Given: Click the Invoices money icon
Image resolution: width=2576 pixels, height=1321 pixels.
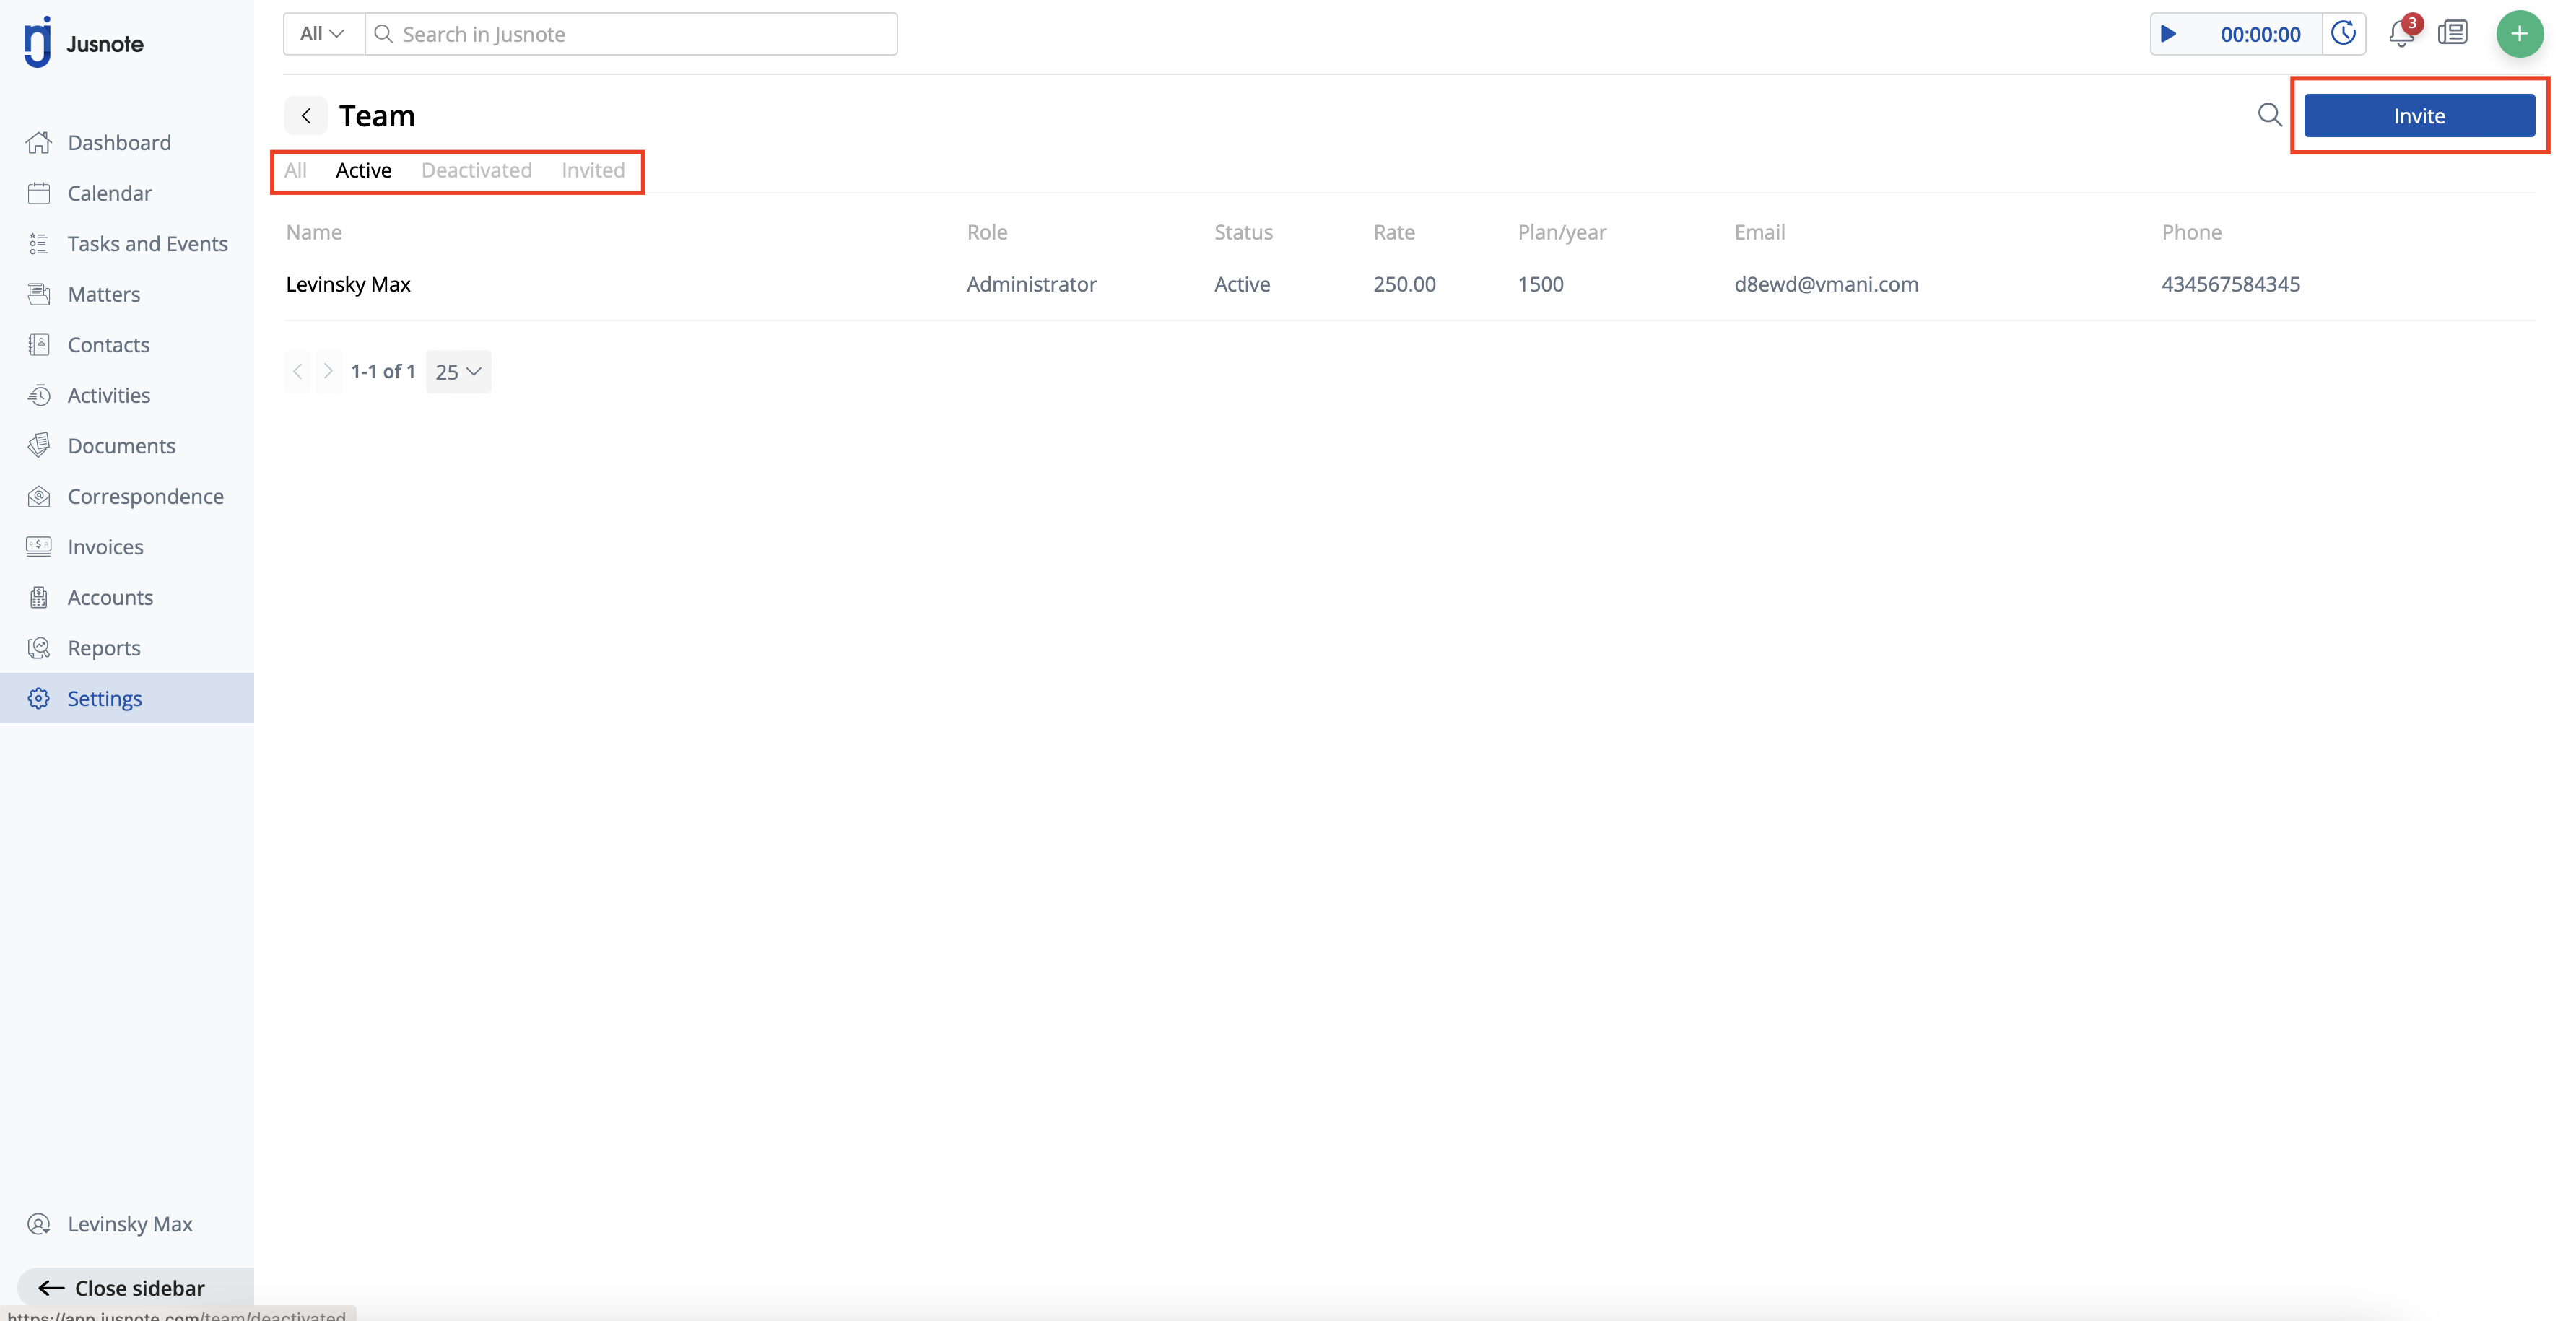Looking at the screenshot, I should click(39, 546).
